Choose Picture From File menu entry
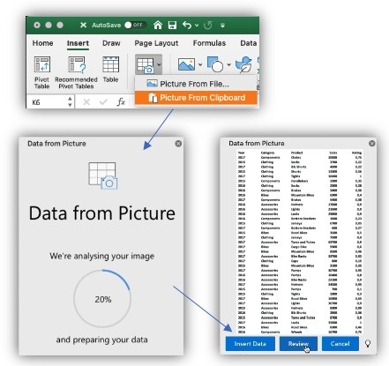Screen dimensions: 389x366 (x=196, y=84)
